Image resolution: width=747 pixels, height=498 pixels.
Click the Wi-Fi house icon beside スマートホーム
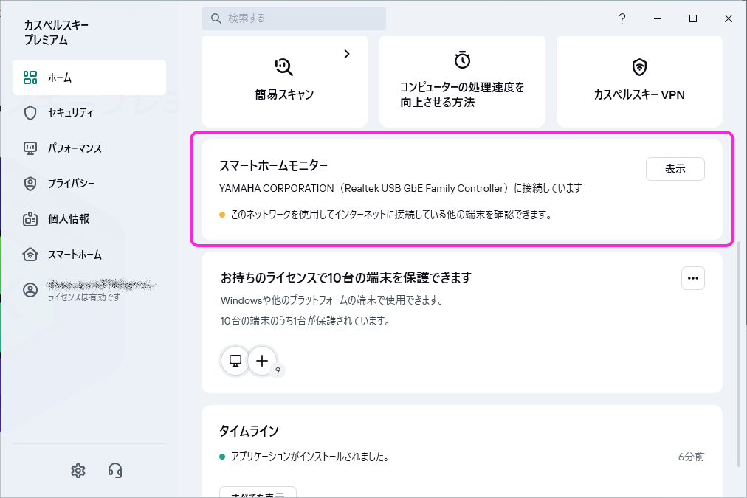tap(30, 255)
